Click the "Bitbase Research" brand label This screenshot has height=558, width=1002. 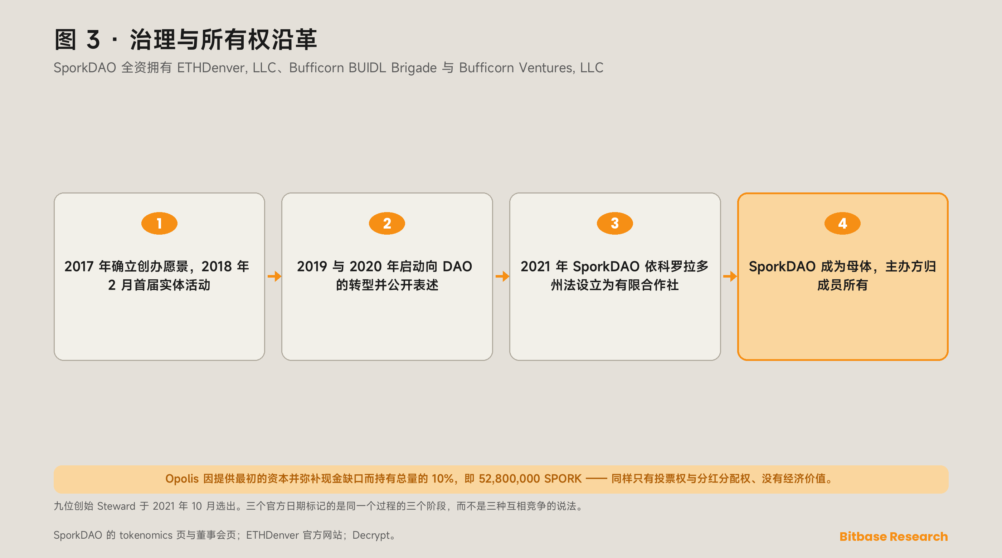894,536
